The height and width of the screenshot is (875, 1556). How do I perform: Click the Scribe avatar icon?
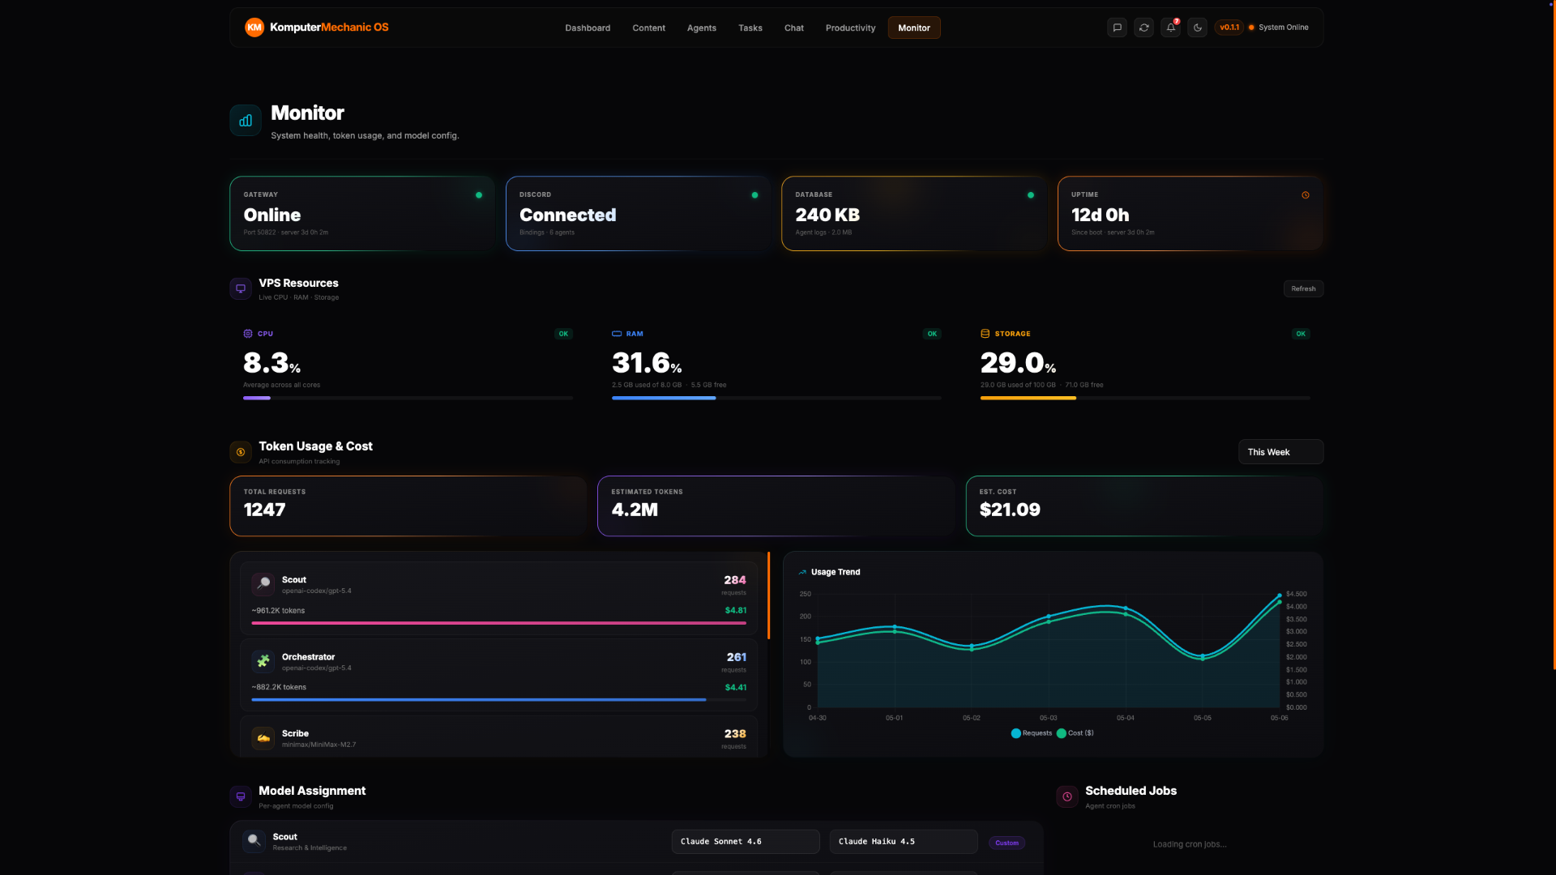(263, 737)
